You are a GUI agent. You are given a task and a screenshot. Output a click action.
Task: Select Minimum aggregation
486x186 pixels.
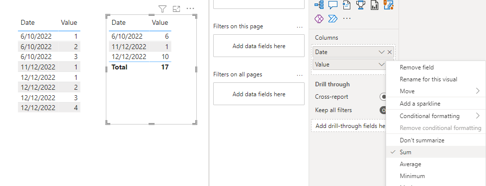pos(436,176)
